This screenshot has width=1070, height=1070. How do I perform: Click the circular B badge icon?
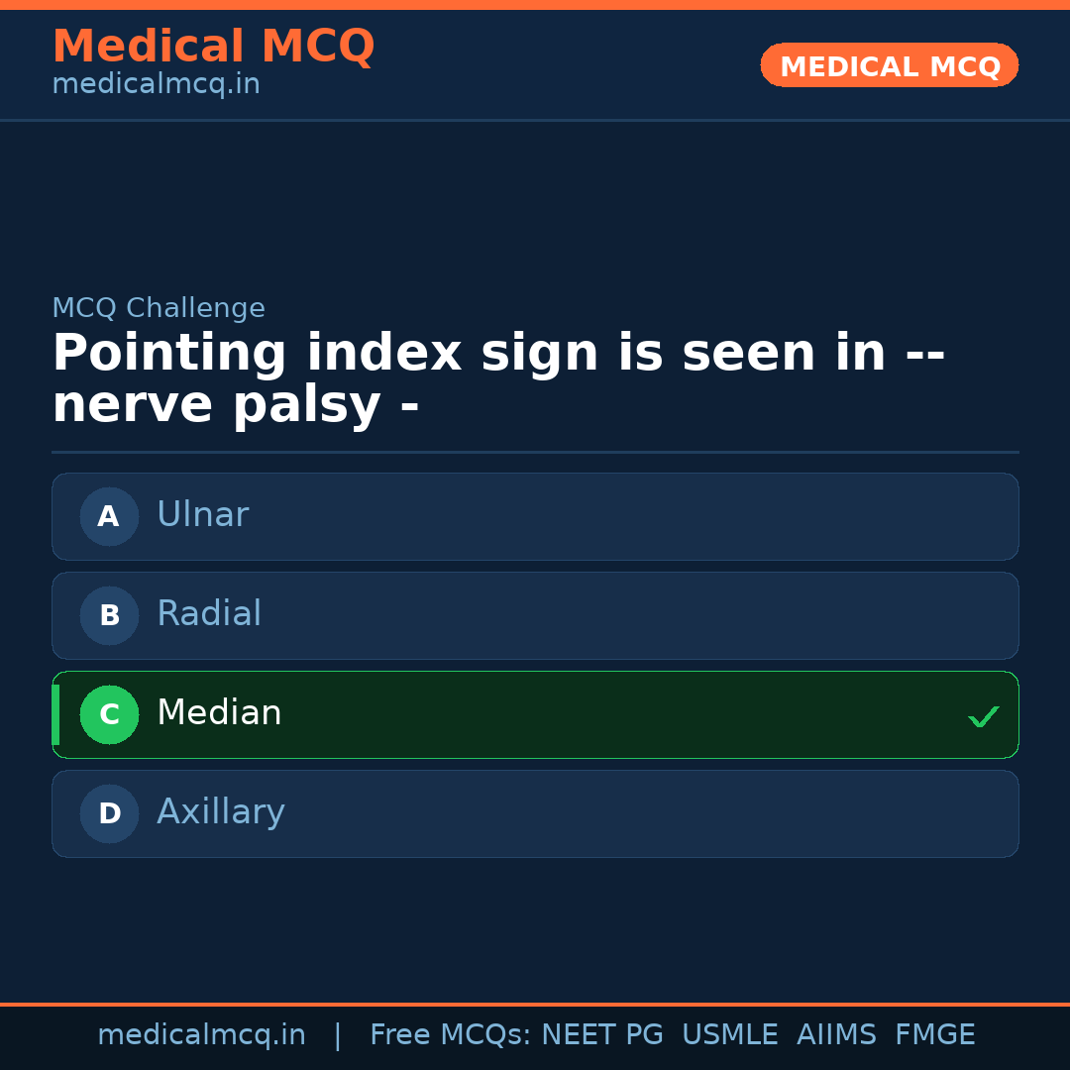coord(109,615)
